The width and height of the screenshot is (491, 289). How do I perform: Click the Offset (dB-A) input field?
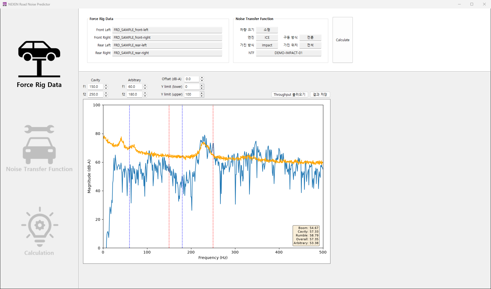[x=192, y=79]
